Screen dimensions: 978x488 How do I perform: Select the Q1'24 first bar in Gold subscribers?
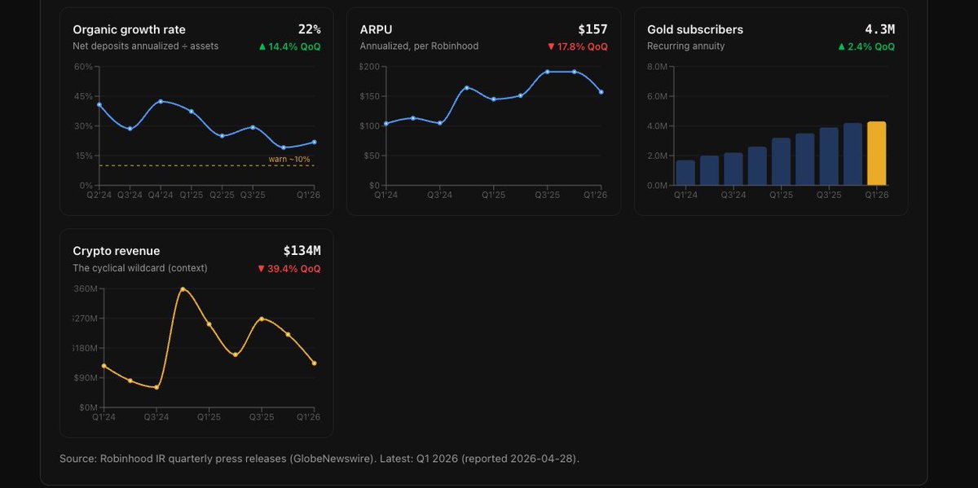click(685, 173)
